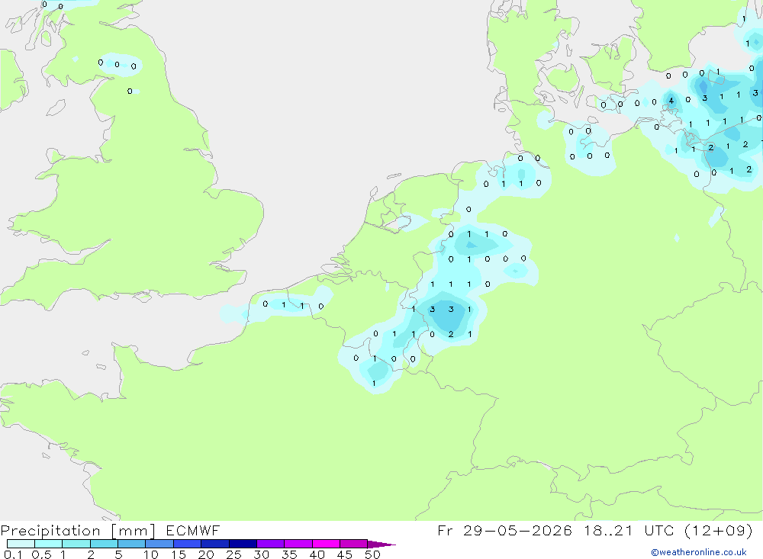Click the 20–25 mm legend color box

point(214,544)
